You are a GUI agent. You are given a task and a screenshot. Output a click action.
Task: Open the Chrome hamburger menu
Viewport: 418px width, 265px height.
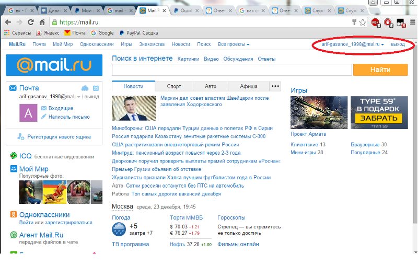412,22
